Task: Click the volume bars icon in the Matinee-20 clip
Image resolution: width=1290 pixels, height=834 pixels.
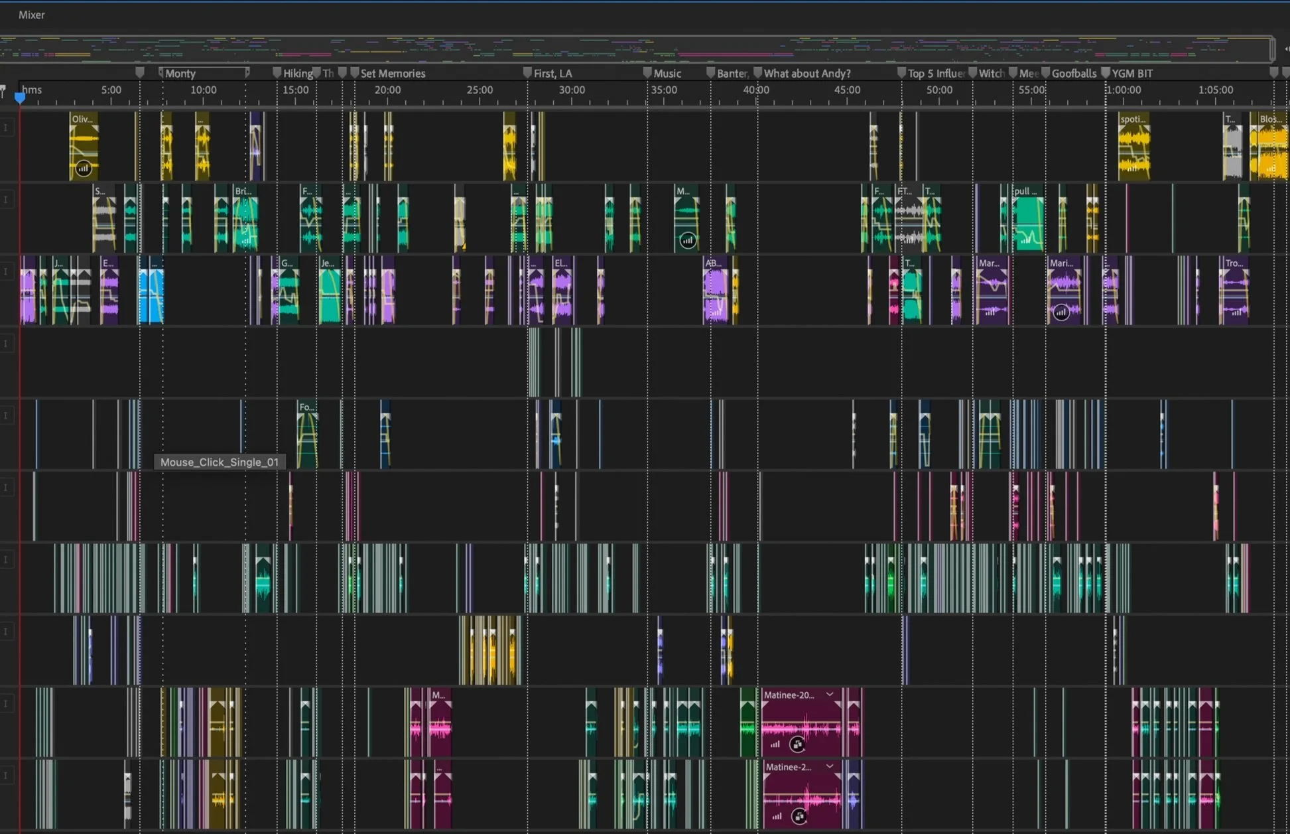Action: pos(775,744)
